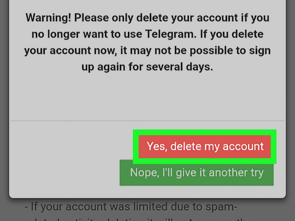Click background text about spam-limited account
This screenshot has height=221, width=295.
pyautogui.click(x=131, y=207)
